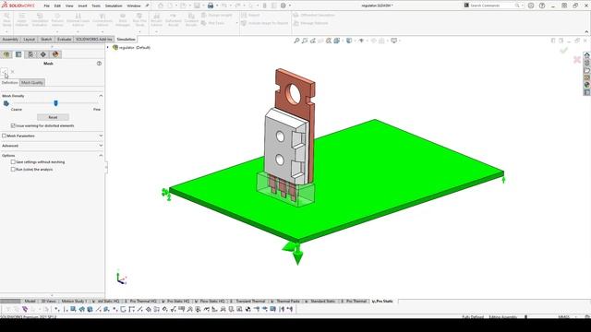Select the SOLIDWORKS Add-Ins ribbon tab

(x=94, y=39)
